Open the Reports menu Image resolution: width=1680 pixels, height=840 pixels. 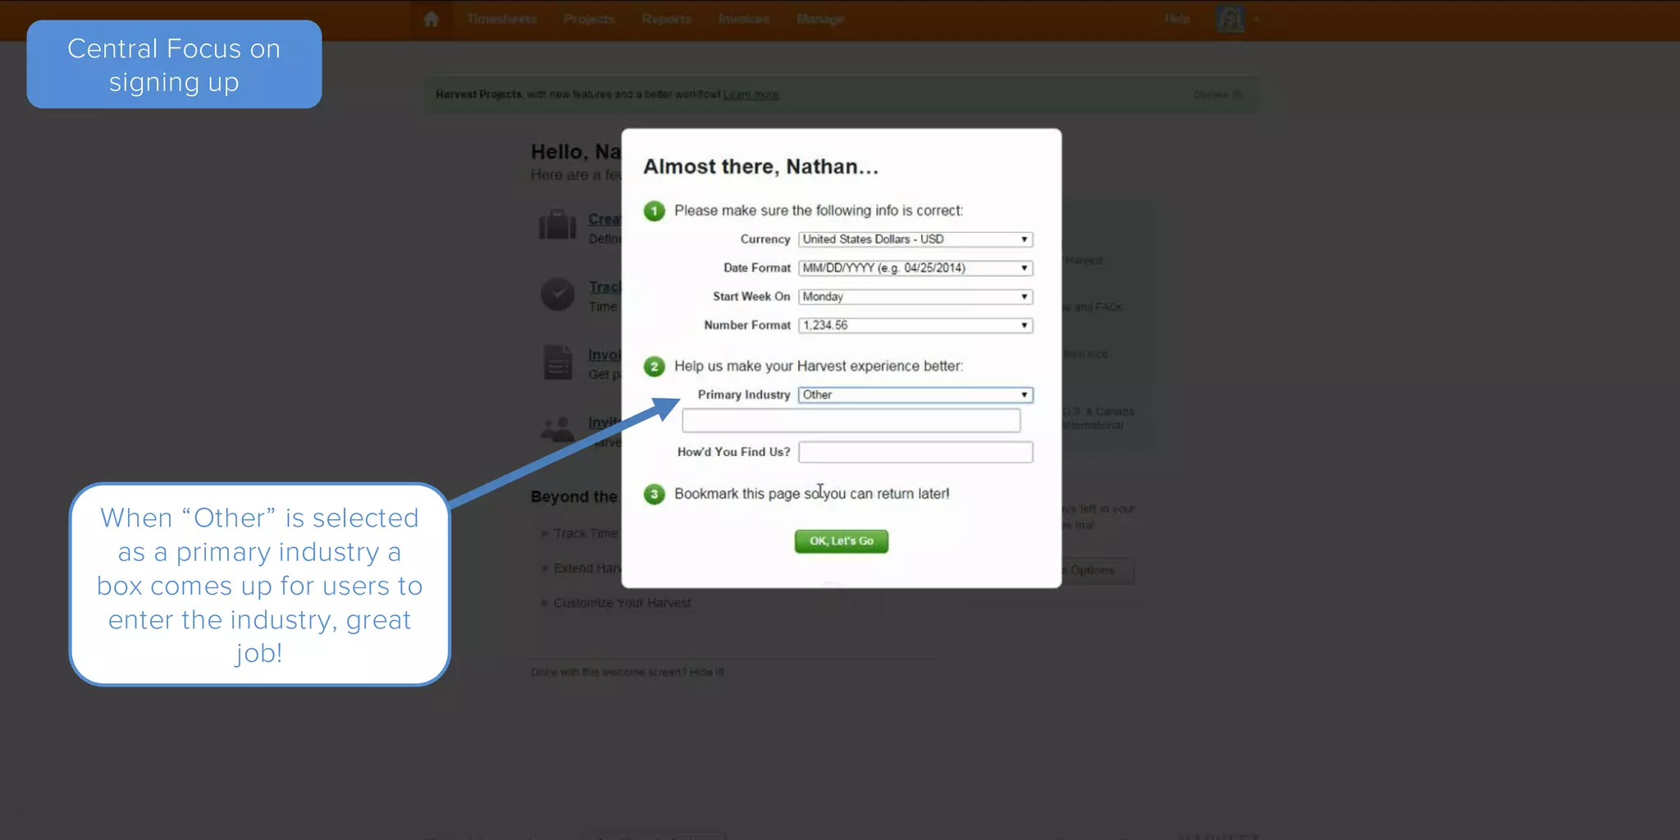pyautogui.click(x=666, y=19)
